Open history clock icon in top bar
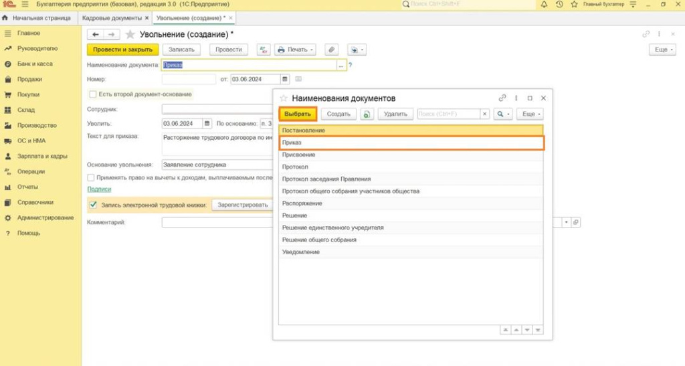685x366 pixels. coord(559,5)
